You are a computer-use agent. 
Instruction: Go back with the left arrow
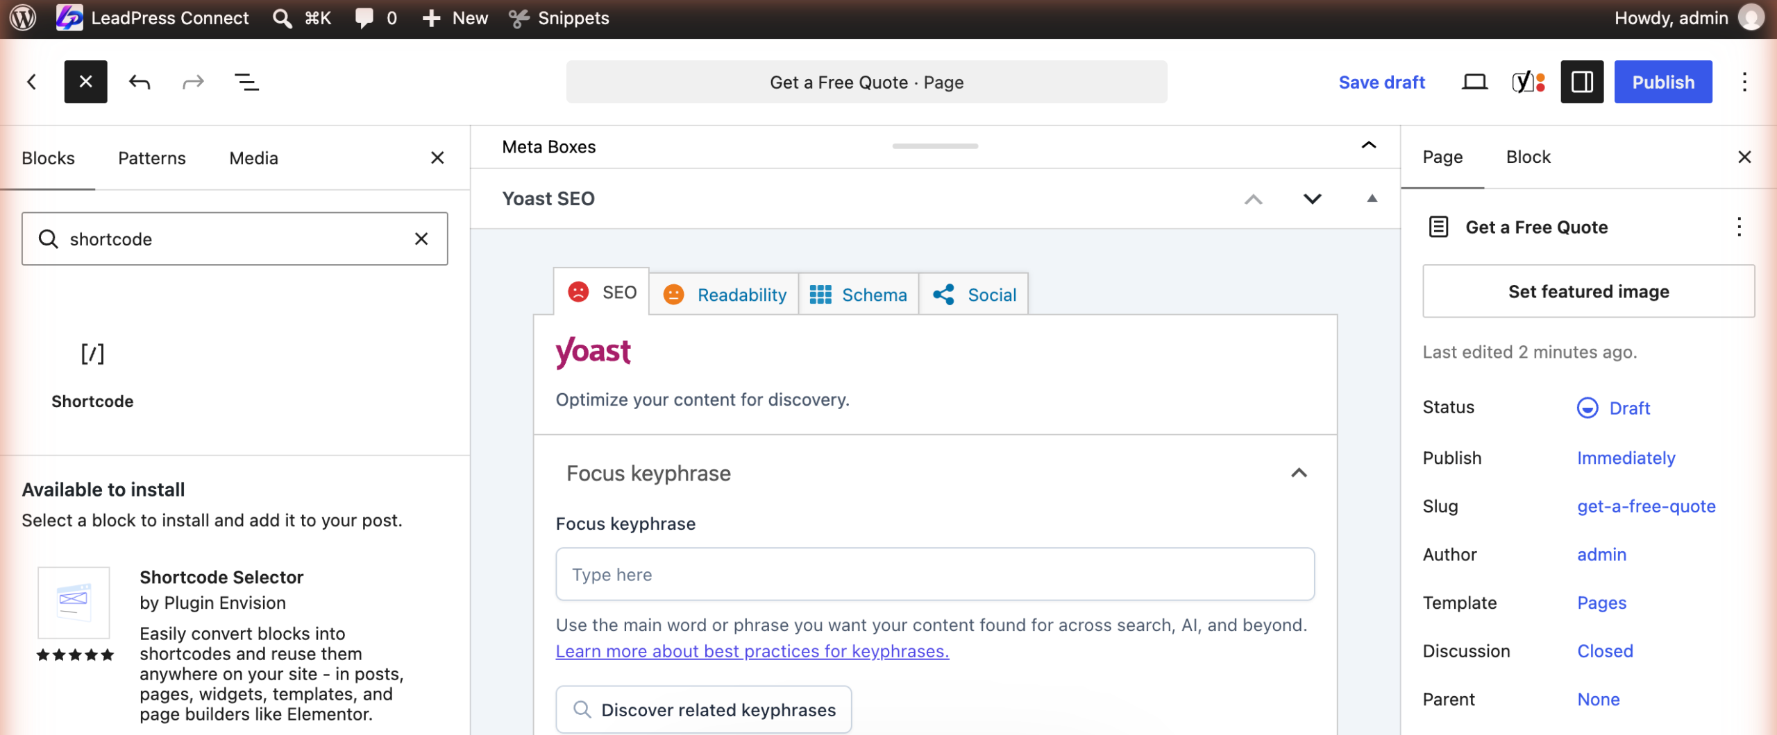pos(32,82)
